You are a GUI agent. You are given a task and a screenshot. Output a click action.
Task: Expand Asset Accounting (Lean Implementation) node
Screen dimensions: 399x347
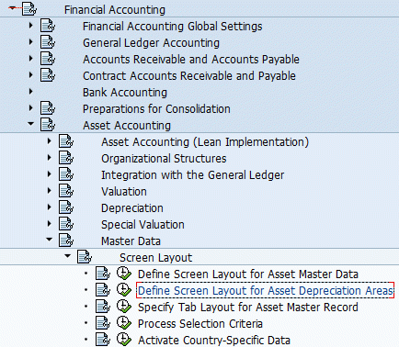coord(50,140)
